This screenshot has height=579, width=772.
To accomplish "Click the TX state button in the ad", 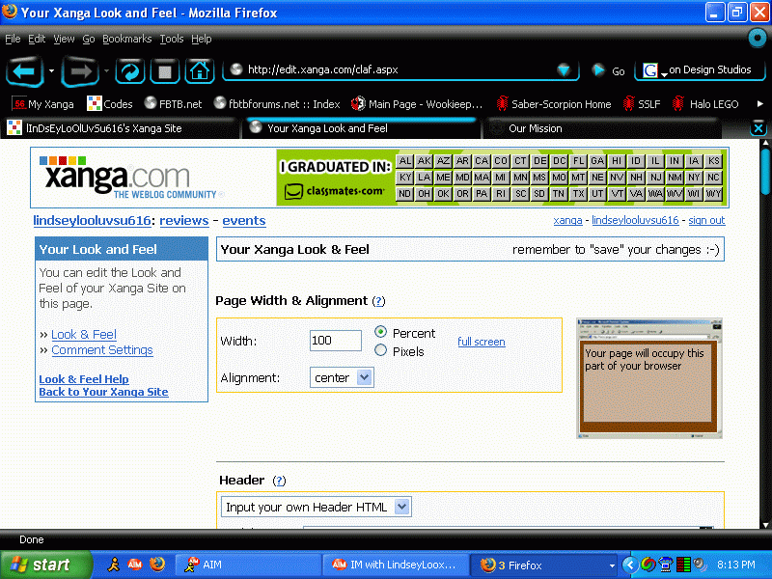I will click(x=578, y=194).
